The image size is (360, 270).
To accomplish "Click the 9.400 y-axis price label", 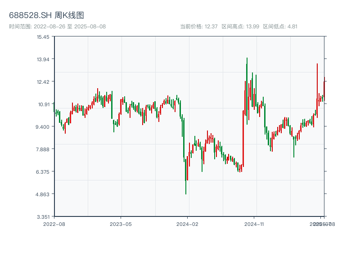I will tap(43, 126).
